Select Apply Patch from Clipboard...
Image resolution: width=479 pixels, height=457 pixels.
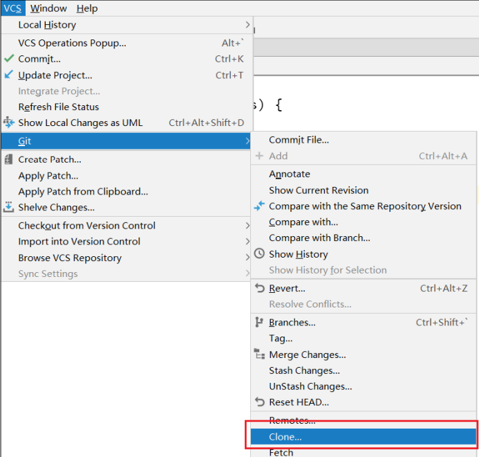pyautogui.click(x=83, y=191)
